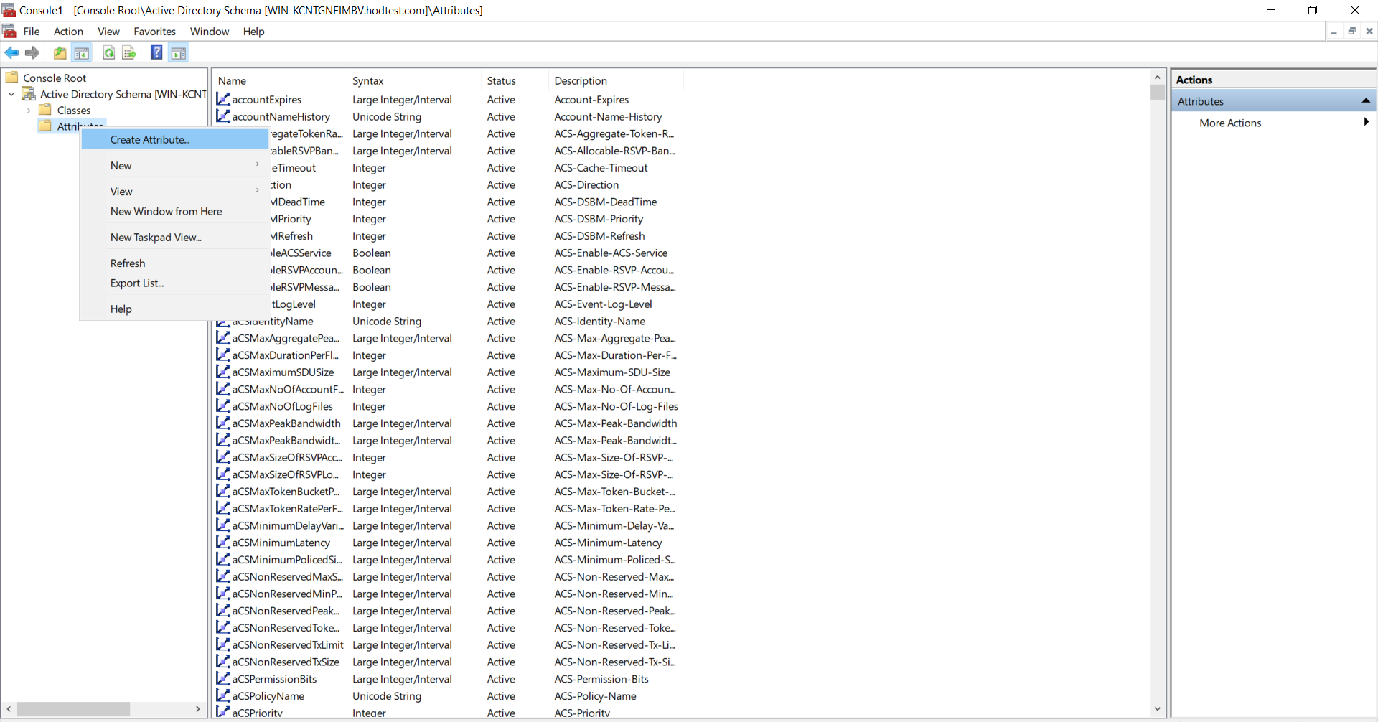This screenshot has height=722, width=1378.
Task: Choose Create Attribute from context menu
Action: click(x=150, y=140)
